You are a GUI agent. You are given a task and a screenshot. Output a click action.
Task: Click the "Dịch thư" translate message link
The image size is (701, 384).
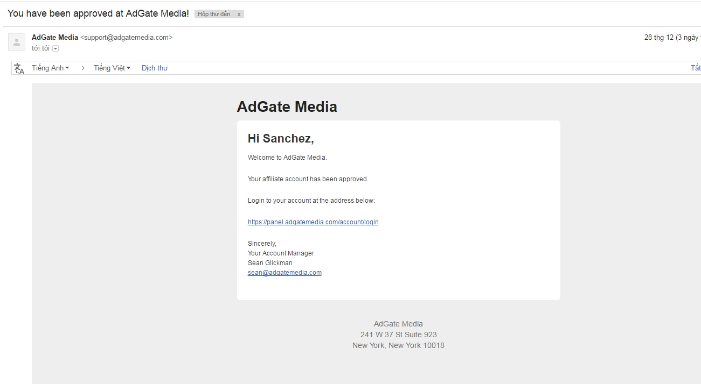coord(155,68)
